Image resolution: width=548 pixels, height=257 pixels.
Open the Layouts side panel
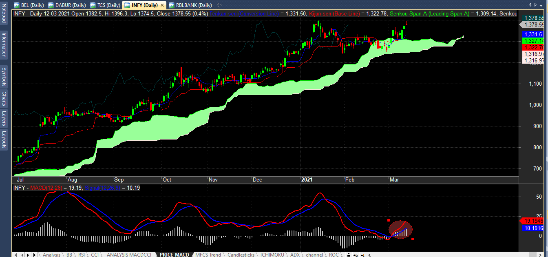(4, 140)
